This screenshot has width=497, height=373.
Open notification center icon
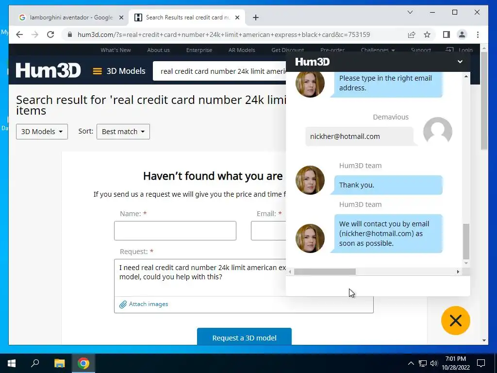(x=481, y=363)
